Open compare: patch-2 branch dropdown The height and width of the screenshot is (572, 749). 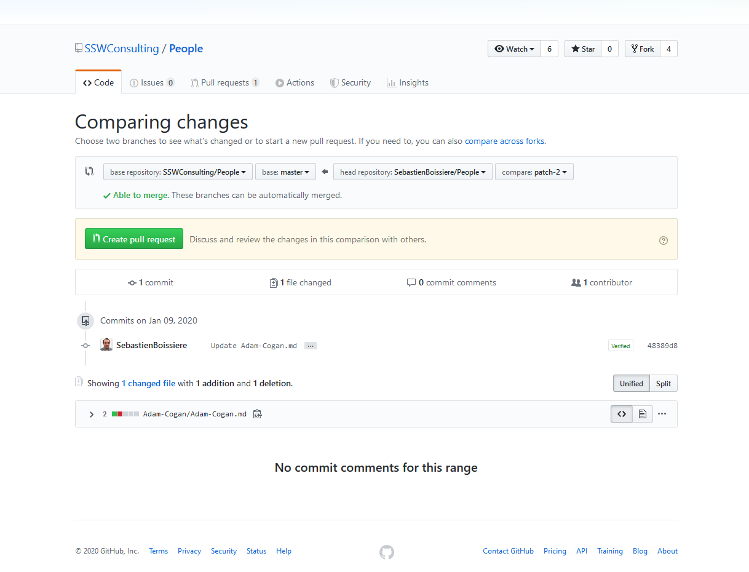[534, 172]
